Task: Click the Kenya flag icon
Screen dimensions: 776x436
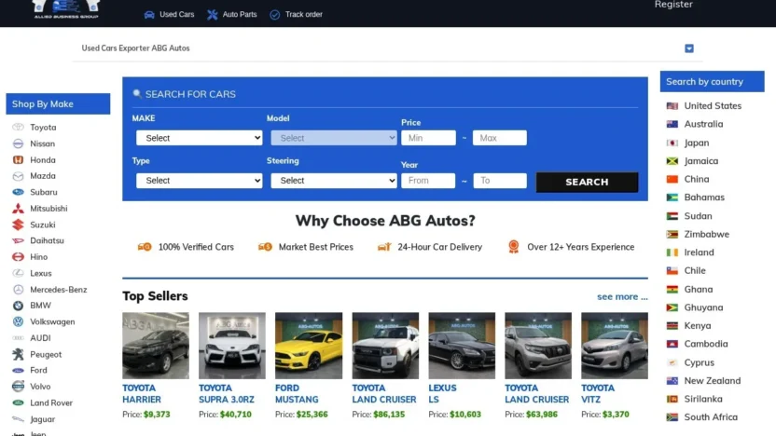Action: click(672, 326)
